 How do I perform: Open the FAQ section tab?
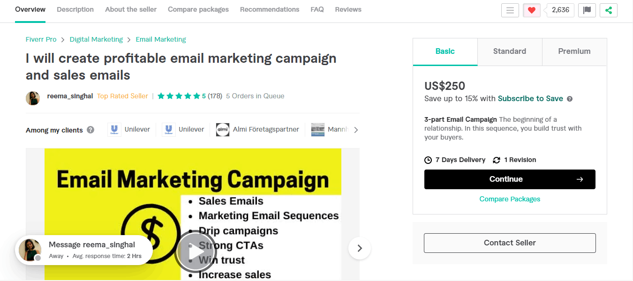click(x=317, y=9)
